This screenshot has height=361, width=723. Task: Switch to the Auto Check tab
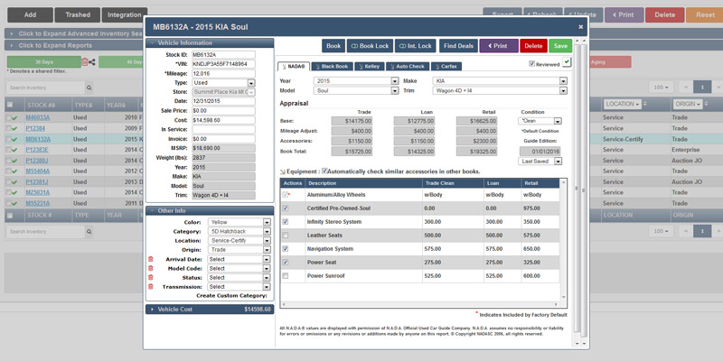point(408,66)
